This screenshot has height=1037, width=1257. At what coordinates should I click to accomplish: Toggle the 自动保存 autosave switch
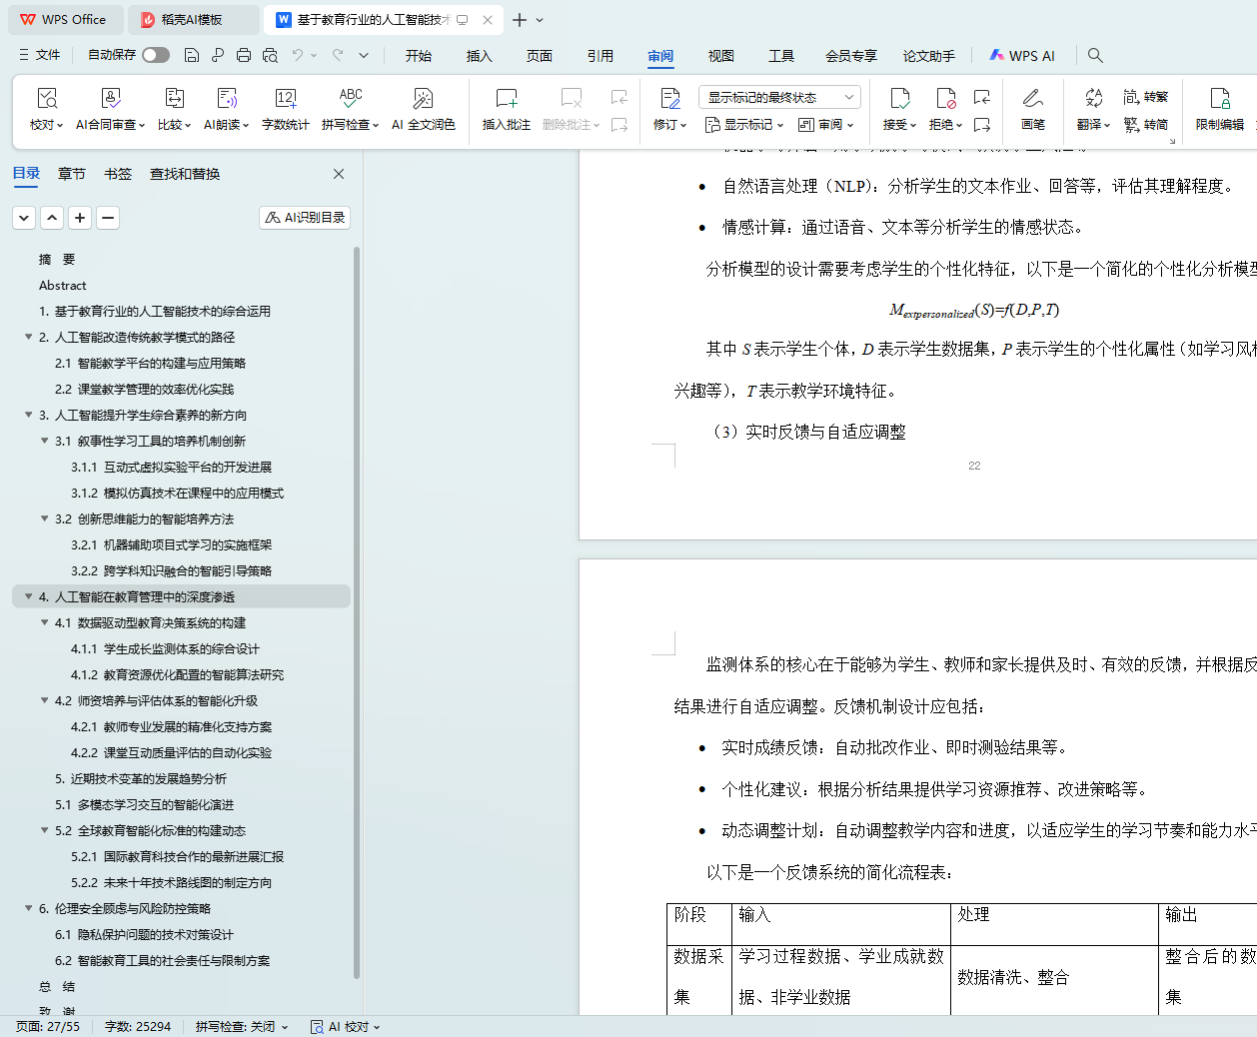[x=155, y=55]
